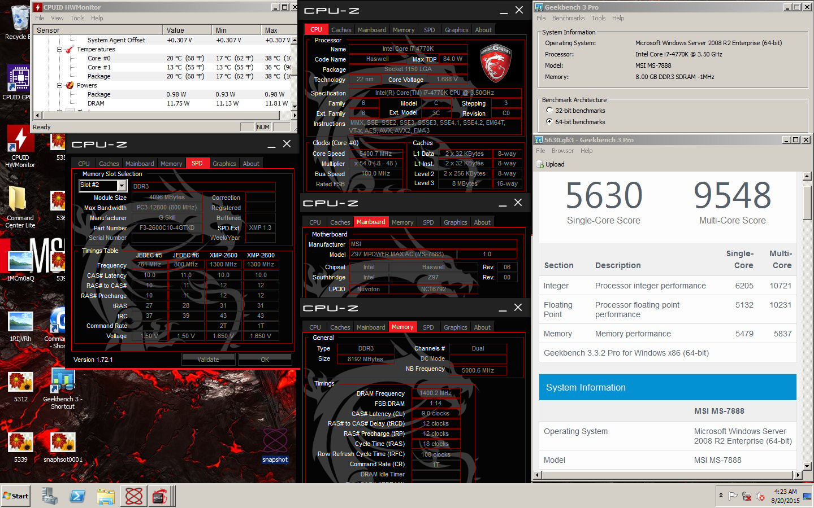Click the Validate button in CPU-Z
This screenshot has height=508, width=814.
pyautogui.click(x=208, y=360)
